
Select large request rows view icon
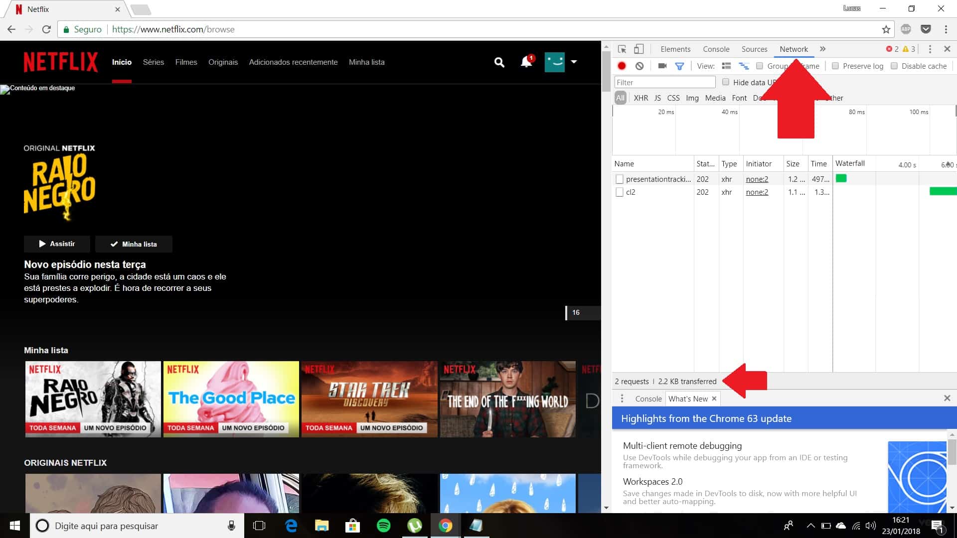tap(726, 66)
